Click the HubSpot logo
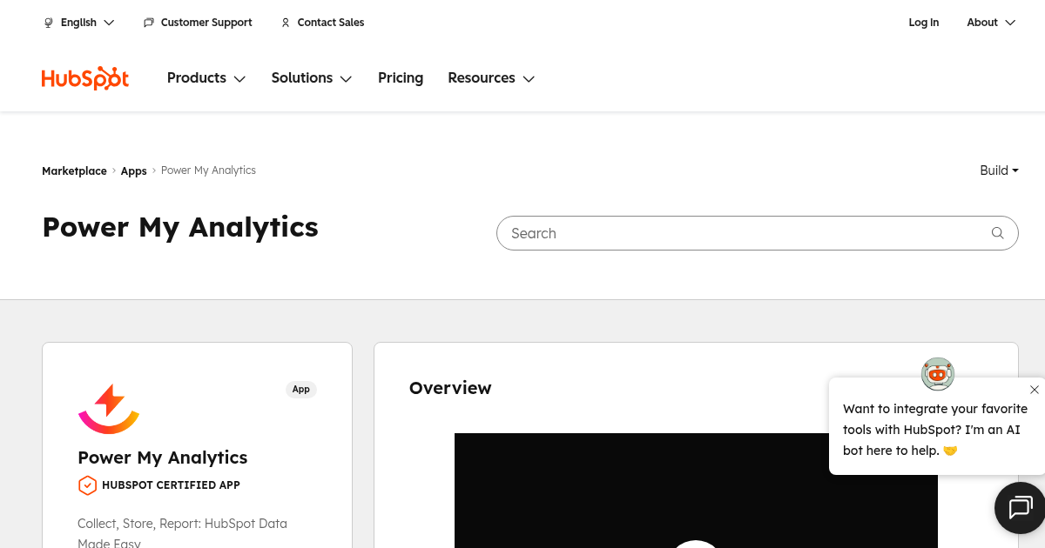The width and height of the screenshot is (1045, 548). pos(85,78)
